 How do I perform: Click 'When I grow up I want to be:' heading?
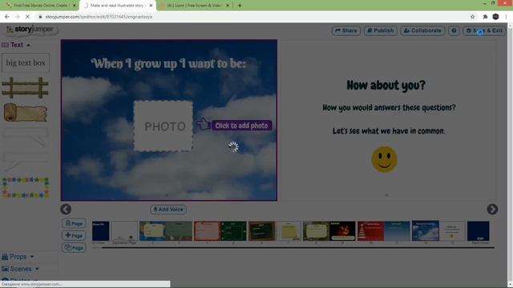click(168, 63)
